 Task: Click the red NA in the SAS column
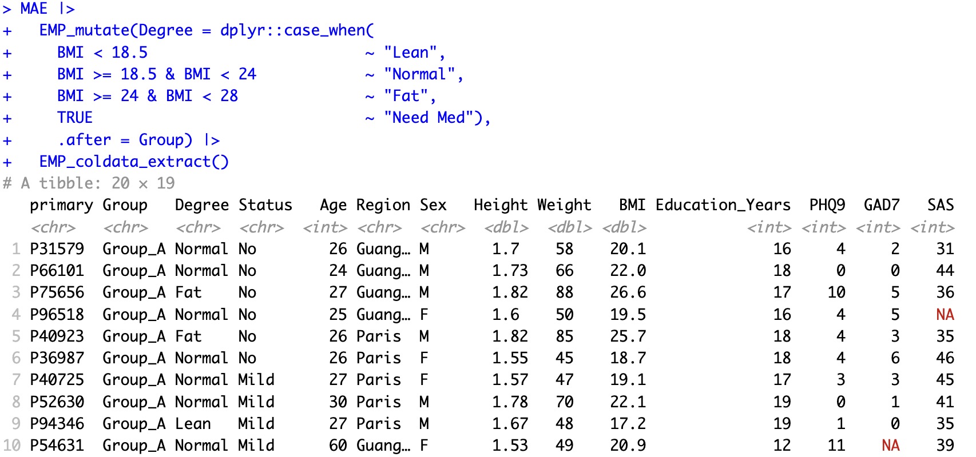click(x=945, y=315)
